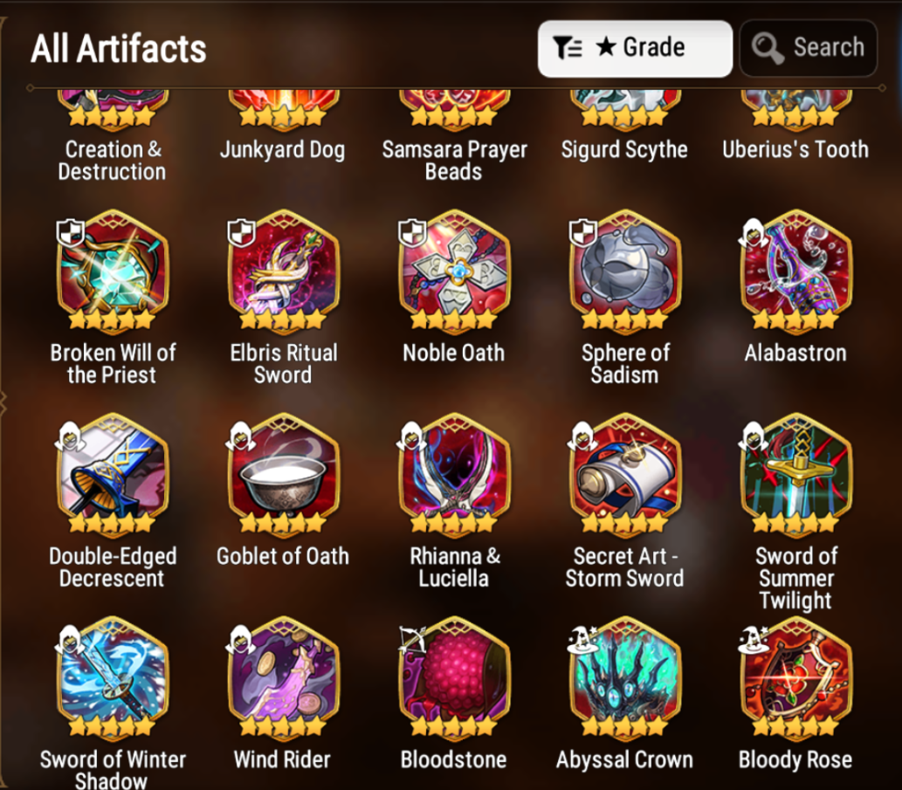Open the Rhianna & Luciella artifact

pos(454,476)
